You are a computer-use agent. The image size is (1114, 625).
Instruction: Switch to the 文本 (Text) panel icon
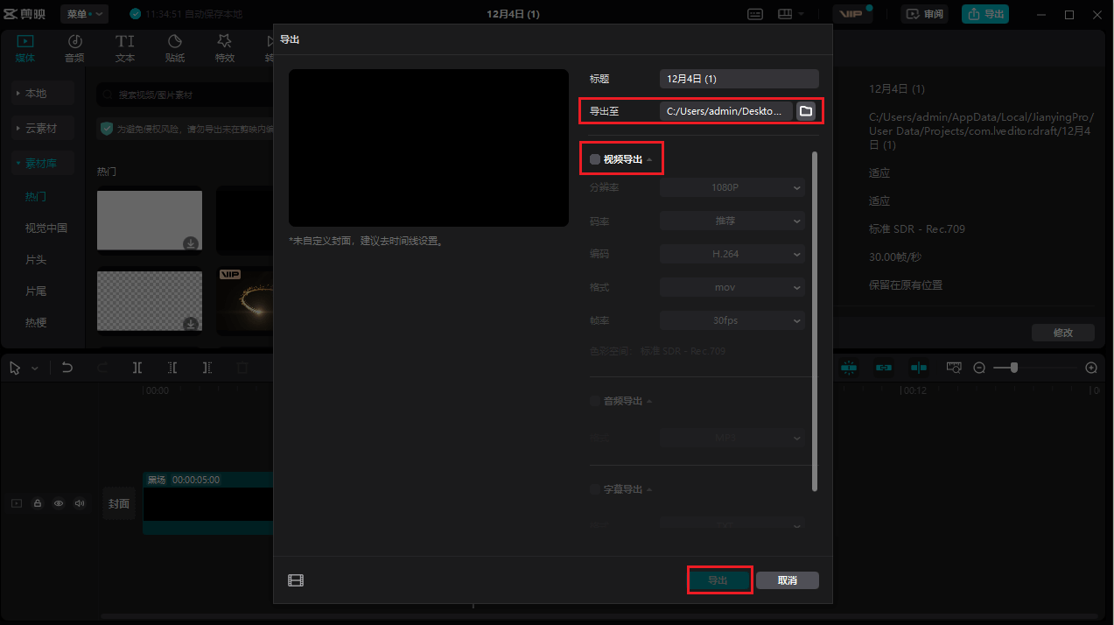coord(124,48)
